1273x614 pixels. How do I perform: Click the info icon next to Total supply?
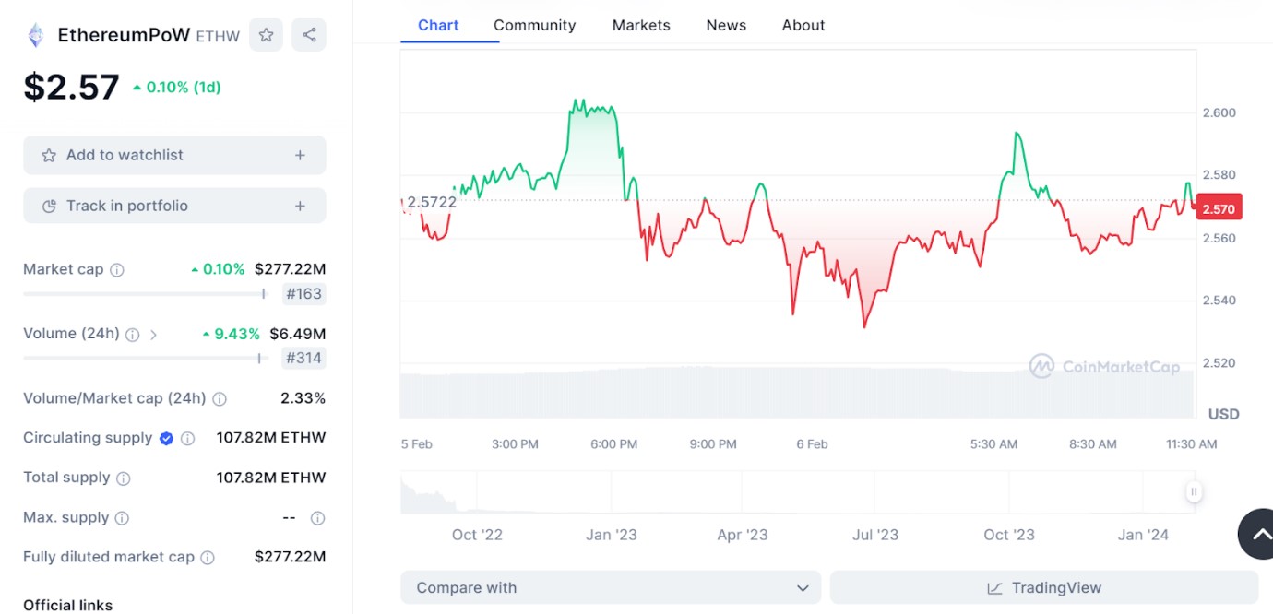coord(124,478)
